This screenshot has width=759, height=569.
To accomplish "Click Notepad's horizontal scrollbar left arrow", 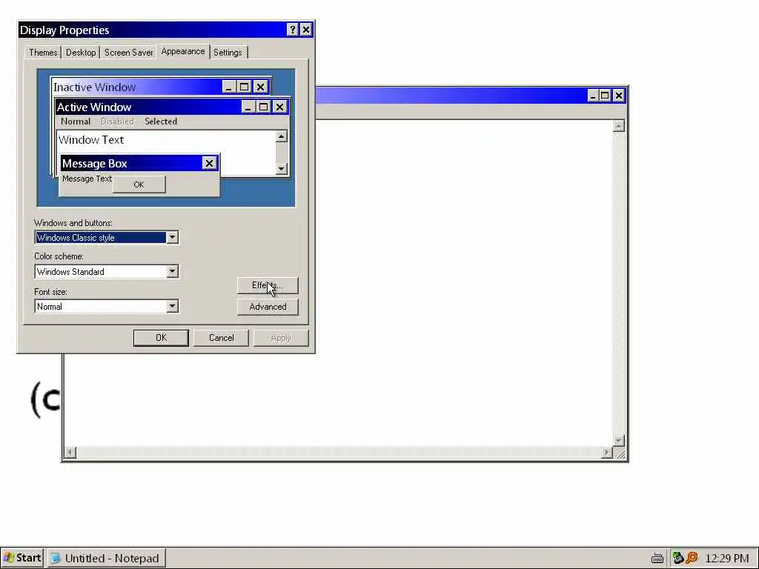I will coord(70,453).
